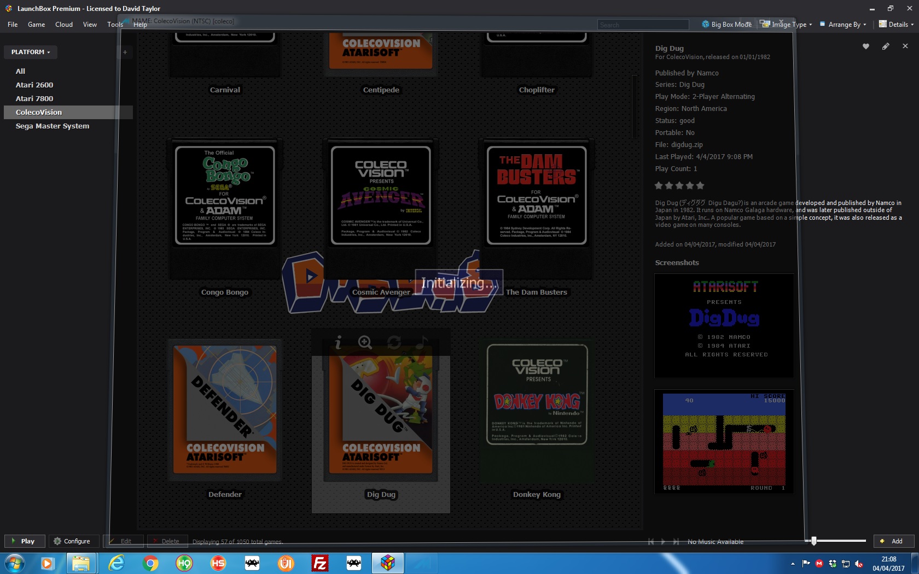This screenshot has height=574, width=919.
Task: Open the info icon on Dig Dug tile
Action: coord(338,343)
